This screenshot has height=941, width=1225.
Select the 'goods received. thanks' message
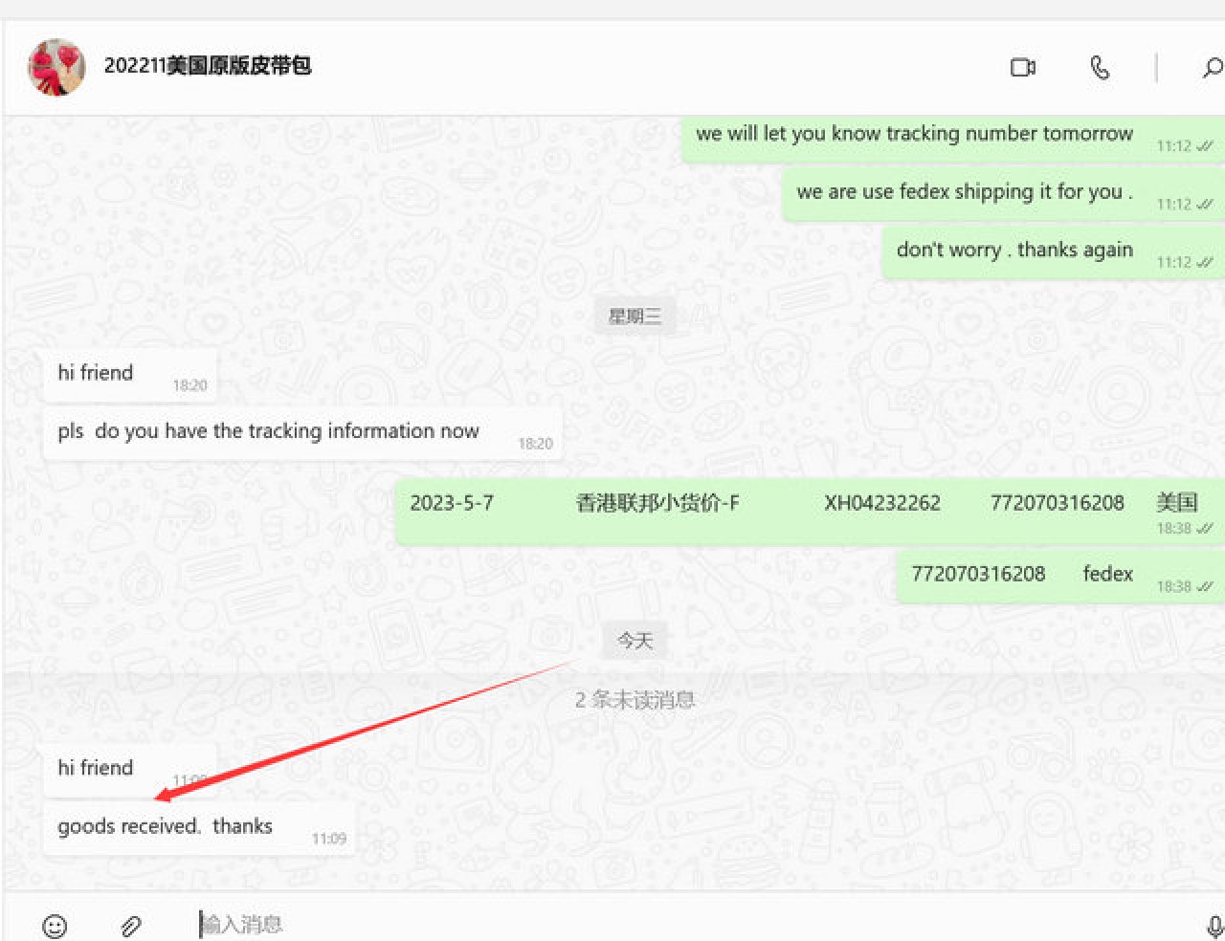click(165, 826)
